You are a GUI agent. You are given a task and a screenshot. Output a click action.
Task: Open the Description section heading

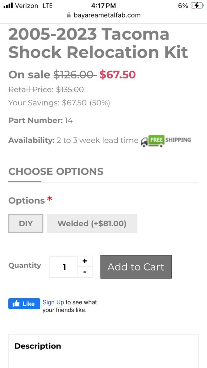[37, 346]
